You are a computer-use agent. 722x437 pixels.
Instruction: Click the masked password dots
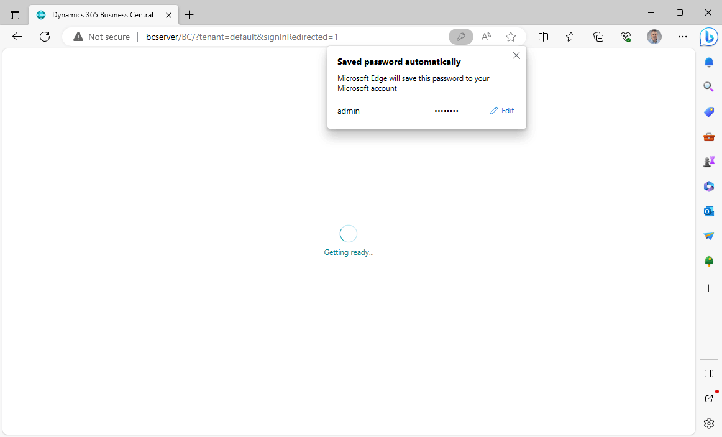[446, 111]
